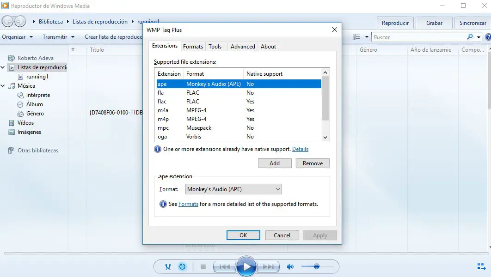Stop playback with the stop button
The height and width of the screenshot is (277, 491).
click(203, 267)
